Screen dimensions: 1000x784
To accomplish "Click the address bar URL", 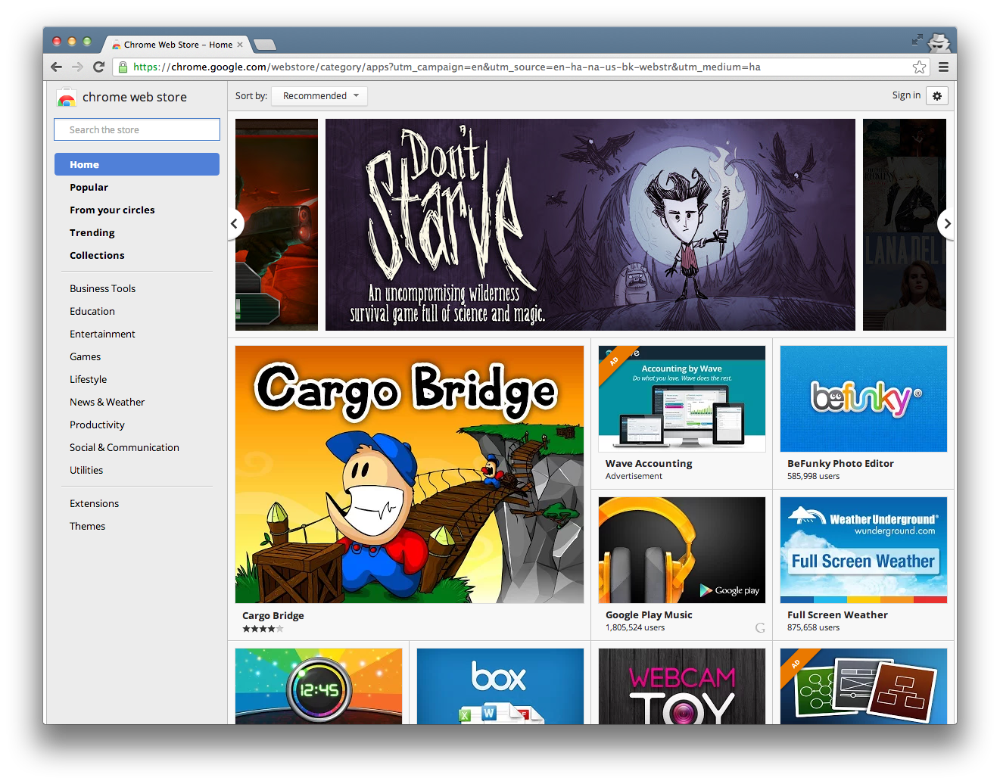I will point(447,67).
